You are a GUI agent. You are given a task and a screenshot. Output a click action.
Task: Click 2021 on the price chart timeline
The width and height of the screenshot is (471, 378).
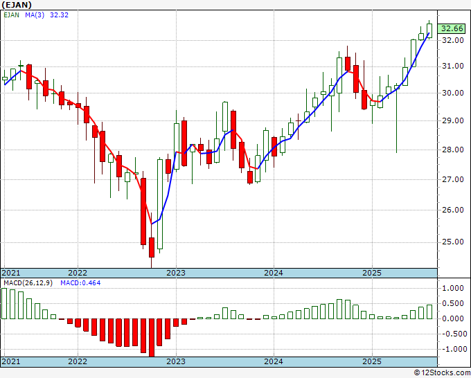(11, 273)
